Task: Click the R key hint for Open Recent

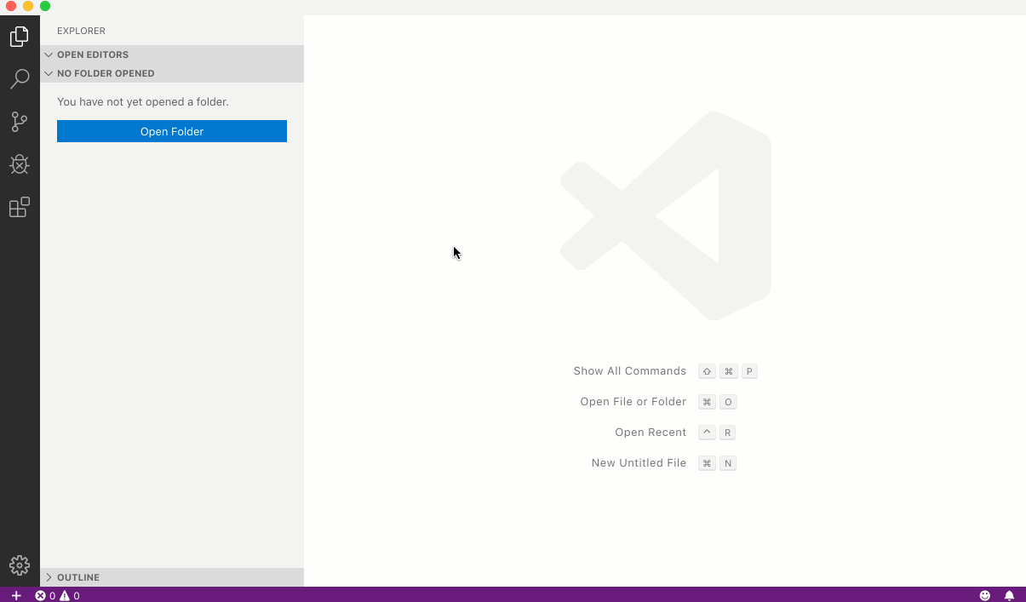Action: point(728,433)
